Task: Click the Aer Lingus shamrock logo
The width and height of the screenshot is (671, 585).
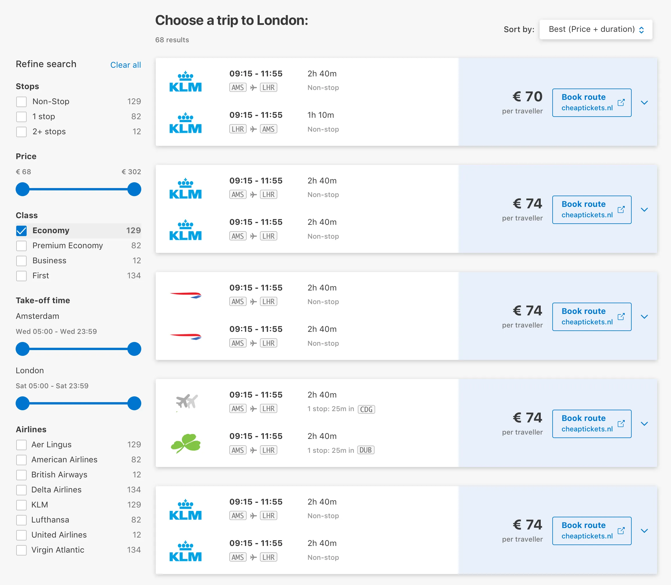Action: tap(185, 443)
